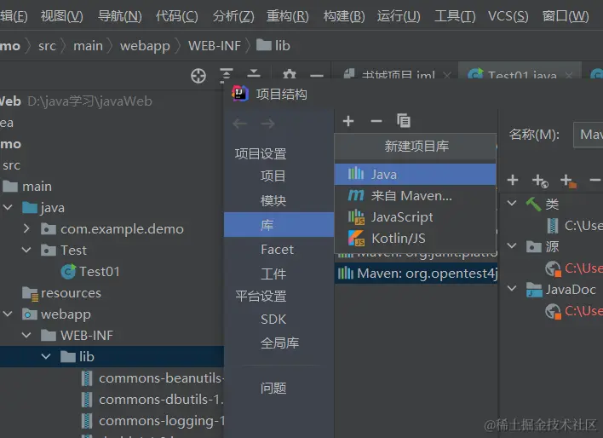Screen dimensions: 603x438
Task: Collapse the JavaDoc node
Action: point(512,288)
